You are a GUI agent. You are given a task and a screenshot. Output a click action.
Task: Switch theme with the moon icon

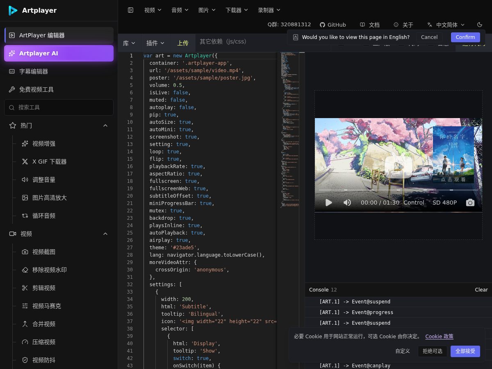480,25
